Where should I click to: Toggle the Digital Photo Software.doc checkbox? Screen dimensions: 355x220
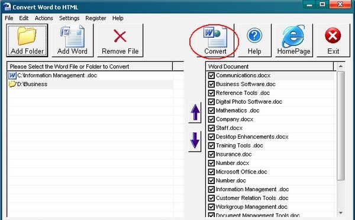211,102
